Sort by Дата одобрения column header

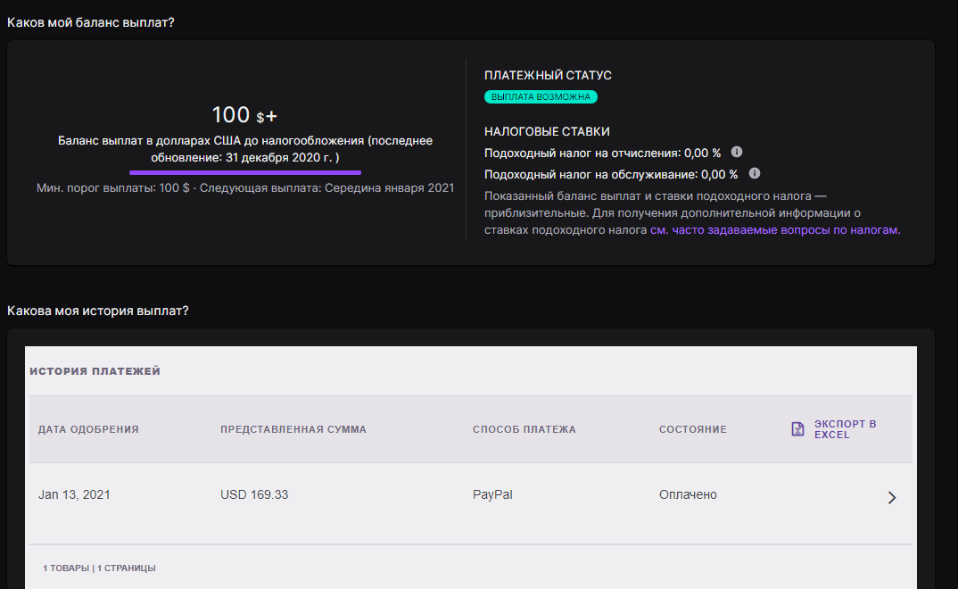coord(88,429)
